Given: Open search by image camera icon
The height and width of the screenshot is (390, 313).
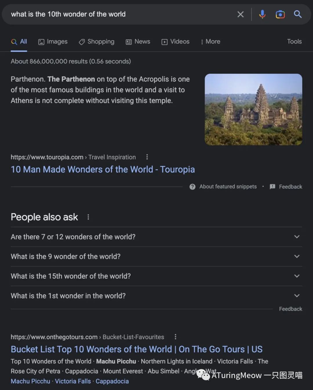Looking at the screenshot, I should tap(280, 14).
